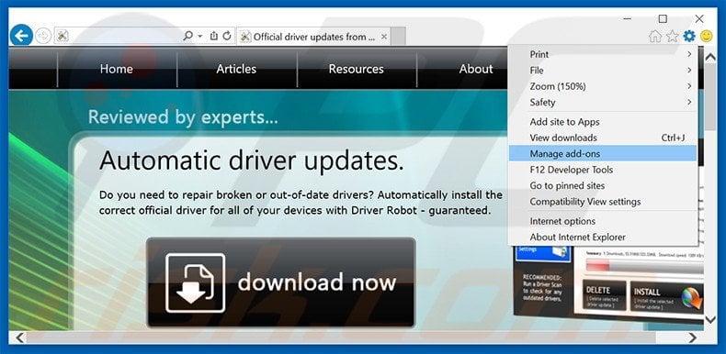This screenshot has width=726, height=354.
Task: Open a new blank tab
Action: (398, 37)
